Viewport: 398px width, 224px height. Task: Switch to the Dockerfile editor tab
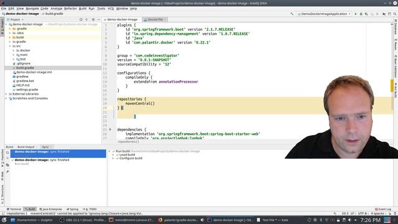click(155, 19)
